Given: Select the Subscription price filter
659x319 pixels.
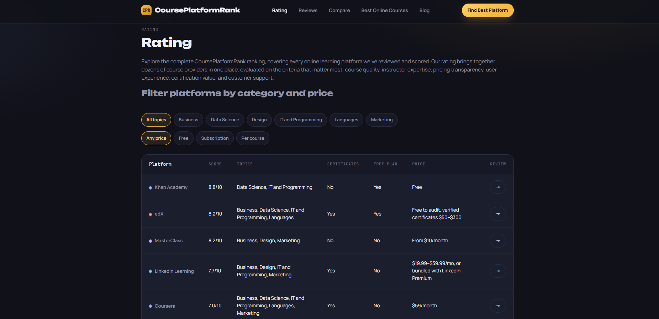Looking at the screenshot, I should point(215,138).
